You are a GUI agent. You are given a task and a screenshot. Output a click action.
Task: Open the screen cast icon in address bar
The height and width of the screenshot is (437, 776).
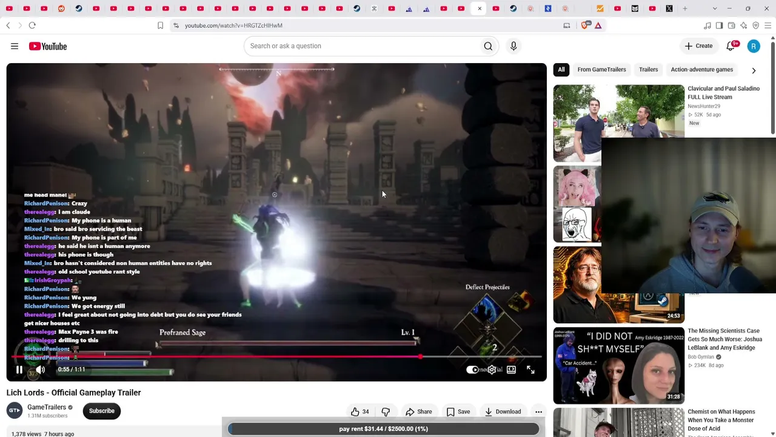click(x=567, y=25)
